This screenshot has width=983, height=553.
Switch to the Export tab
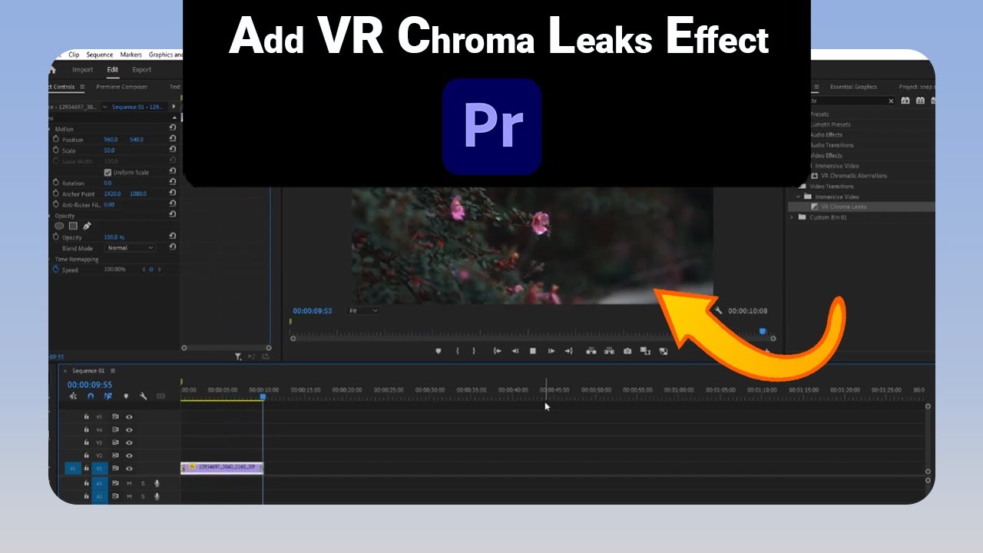[142, 70]
